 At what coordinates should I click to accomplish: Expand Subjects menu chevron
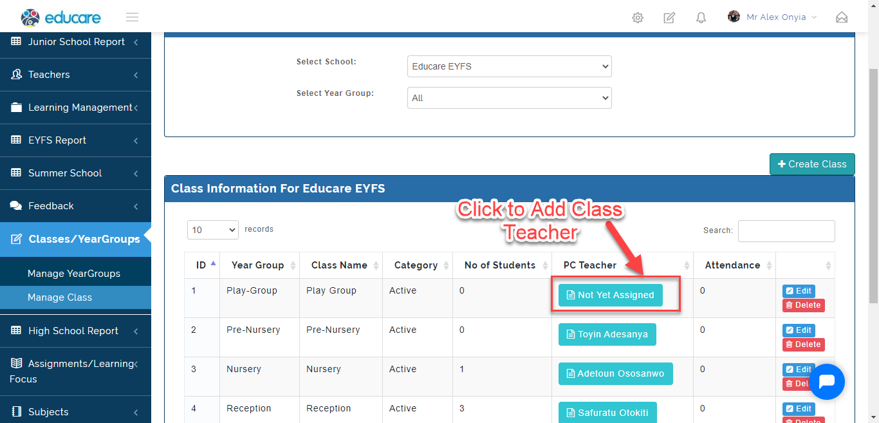136,413
